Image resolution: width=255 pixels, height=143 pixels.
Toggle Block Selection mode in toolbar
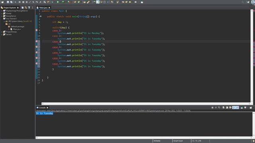(104, 2)
